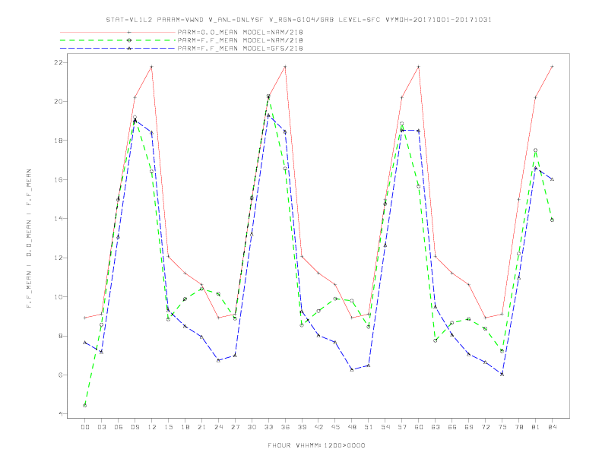
Task: Click green circle data point at hour 00
Action: point(85,406)
